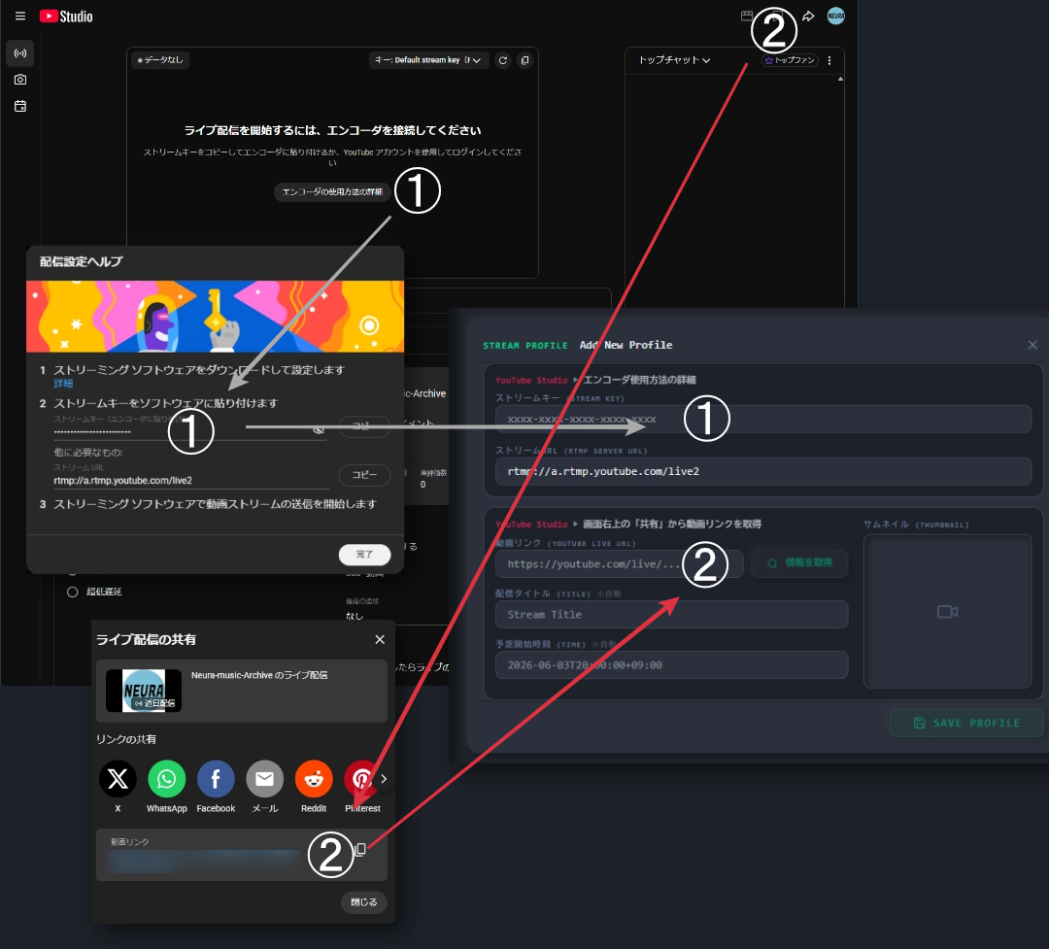The image size is (1049, 949).
Task: Click エンコーダの使用方法の詳細 button
Action: 332,192
